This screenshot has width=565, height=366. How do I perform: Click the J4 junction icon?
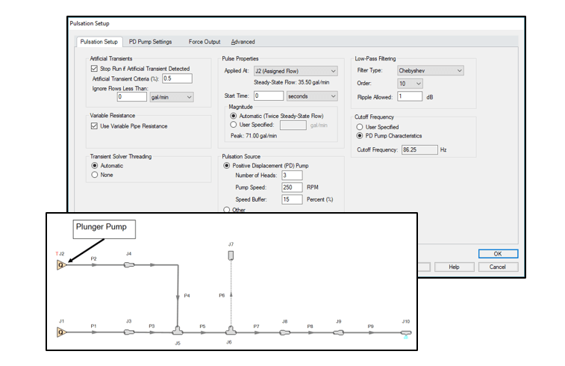pyautogui.click(x=129, y=265)
